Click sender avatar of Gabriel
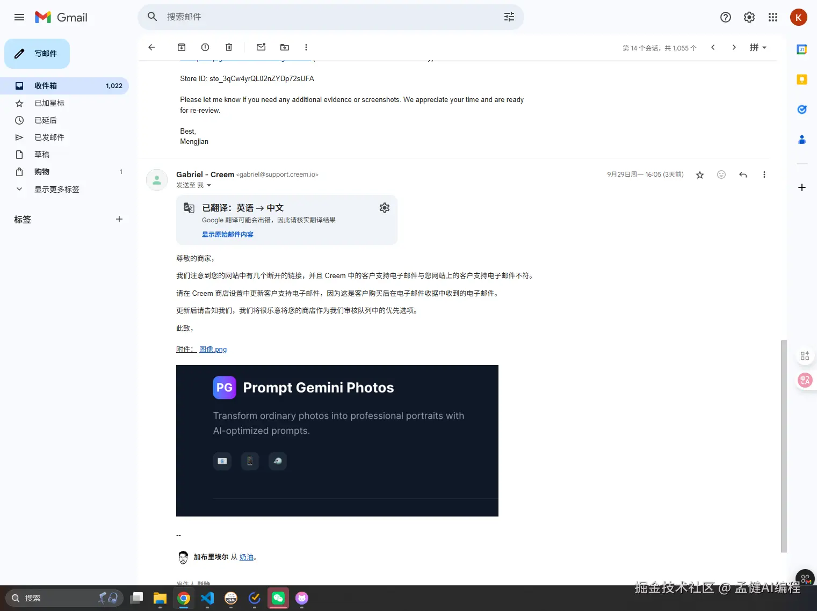 (157, 180)
